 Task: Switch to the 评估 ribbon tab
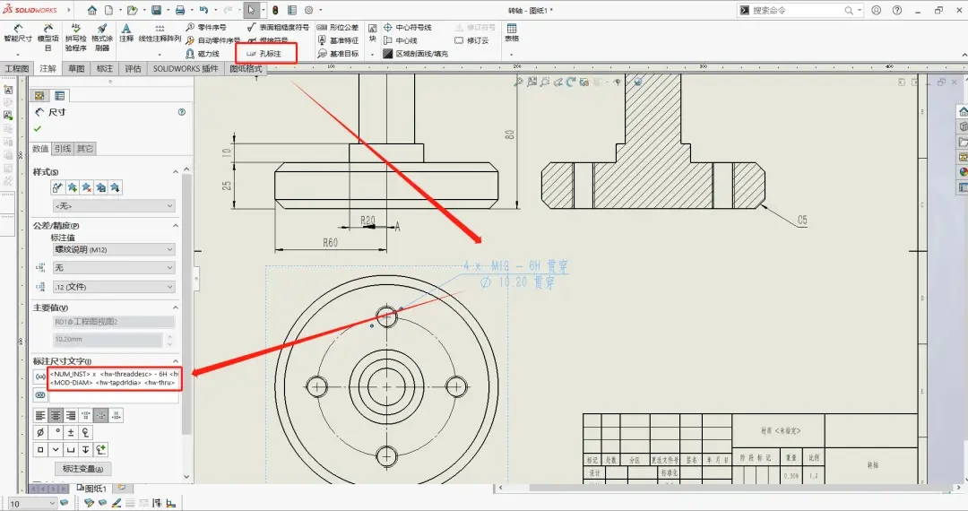134,68
